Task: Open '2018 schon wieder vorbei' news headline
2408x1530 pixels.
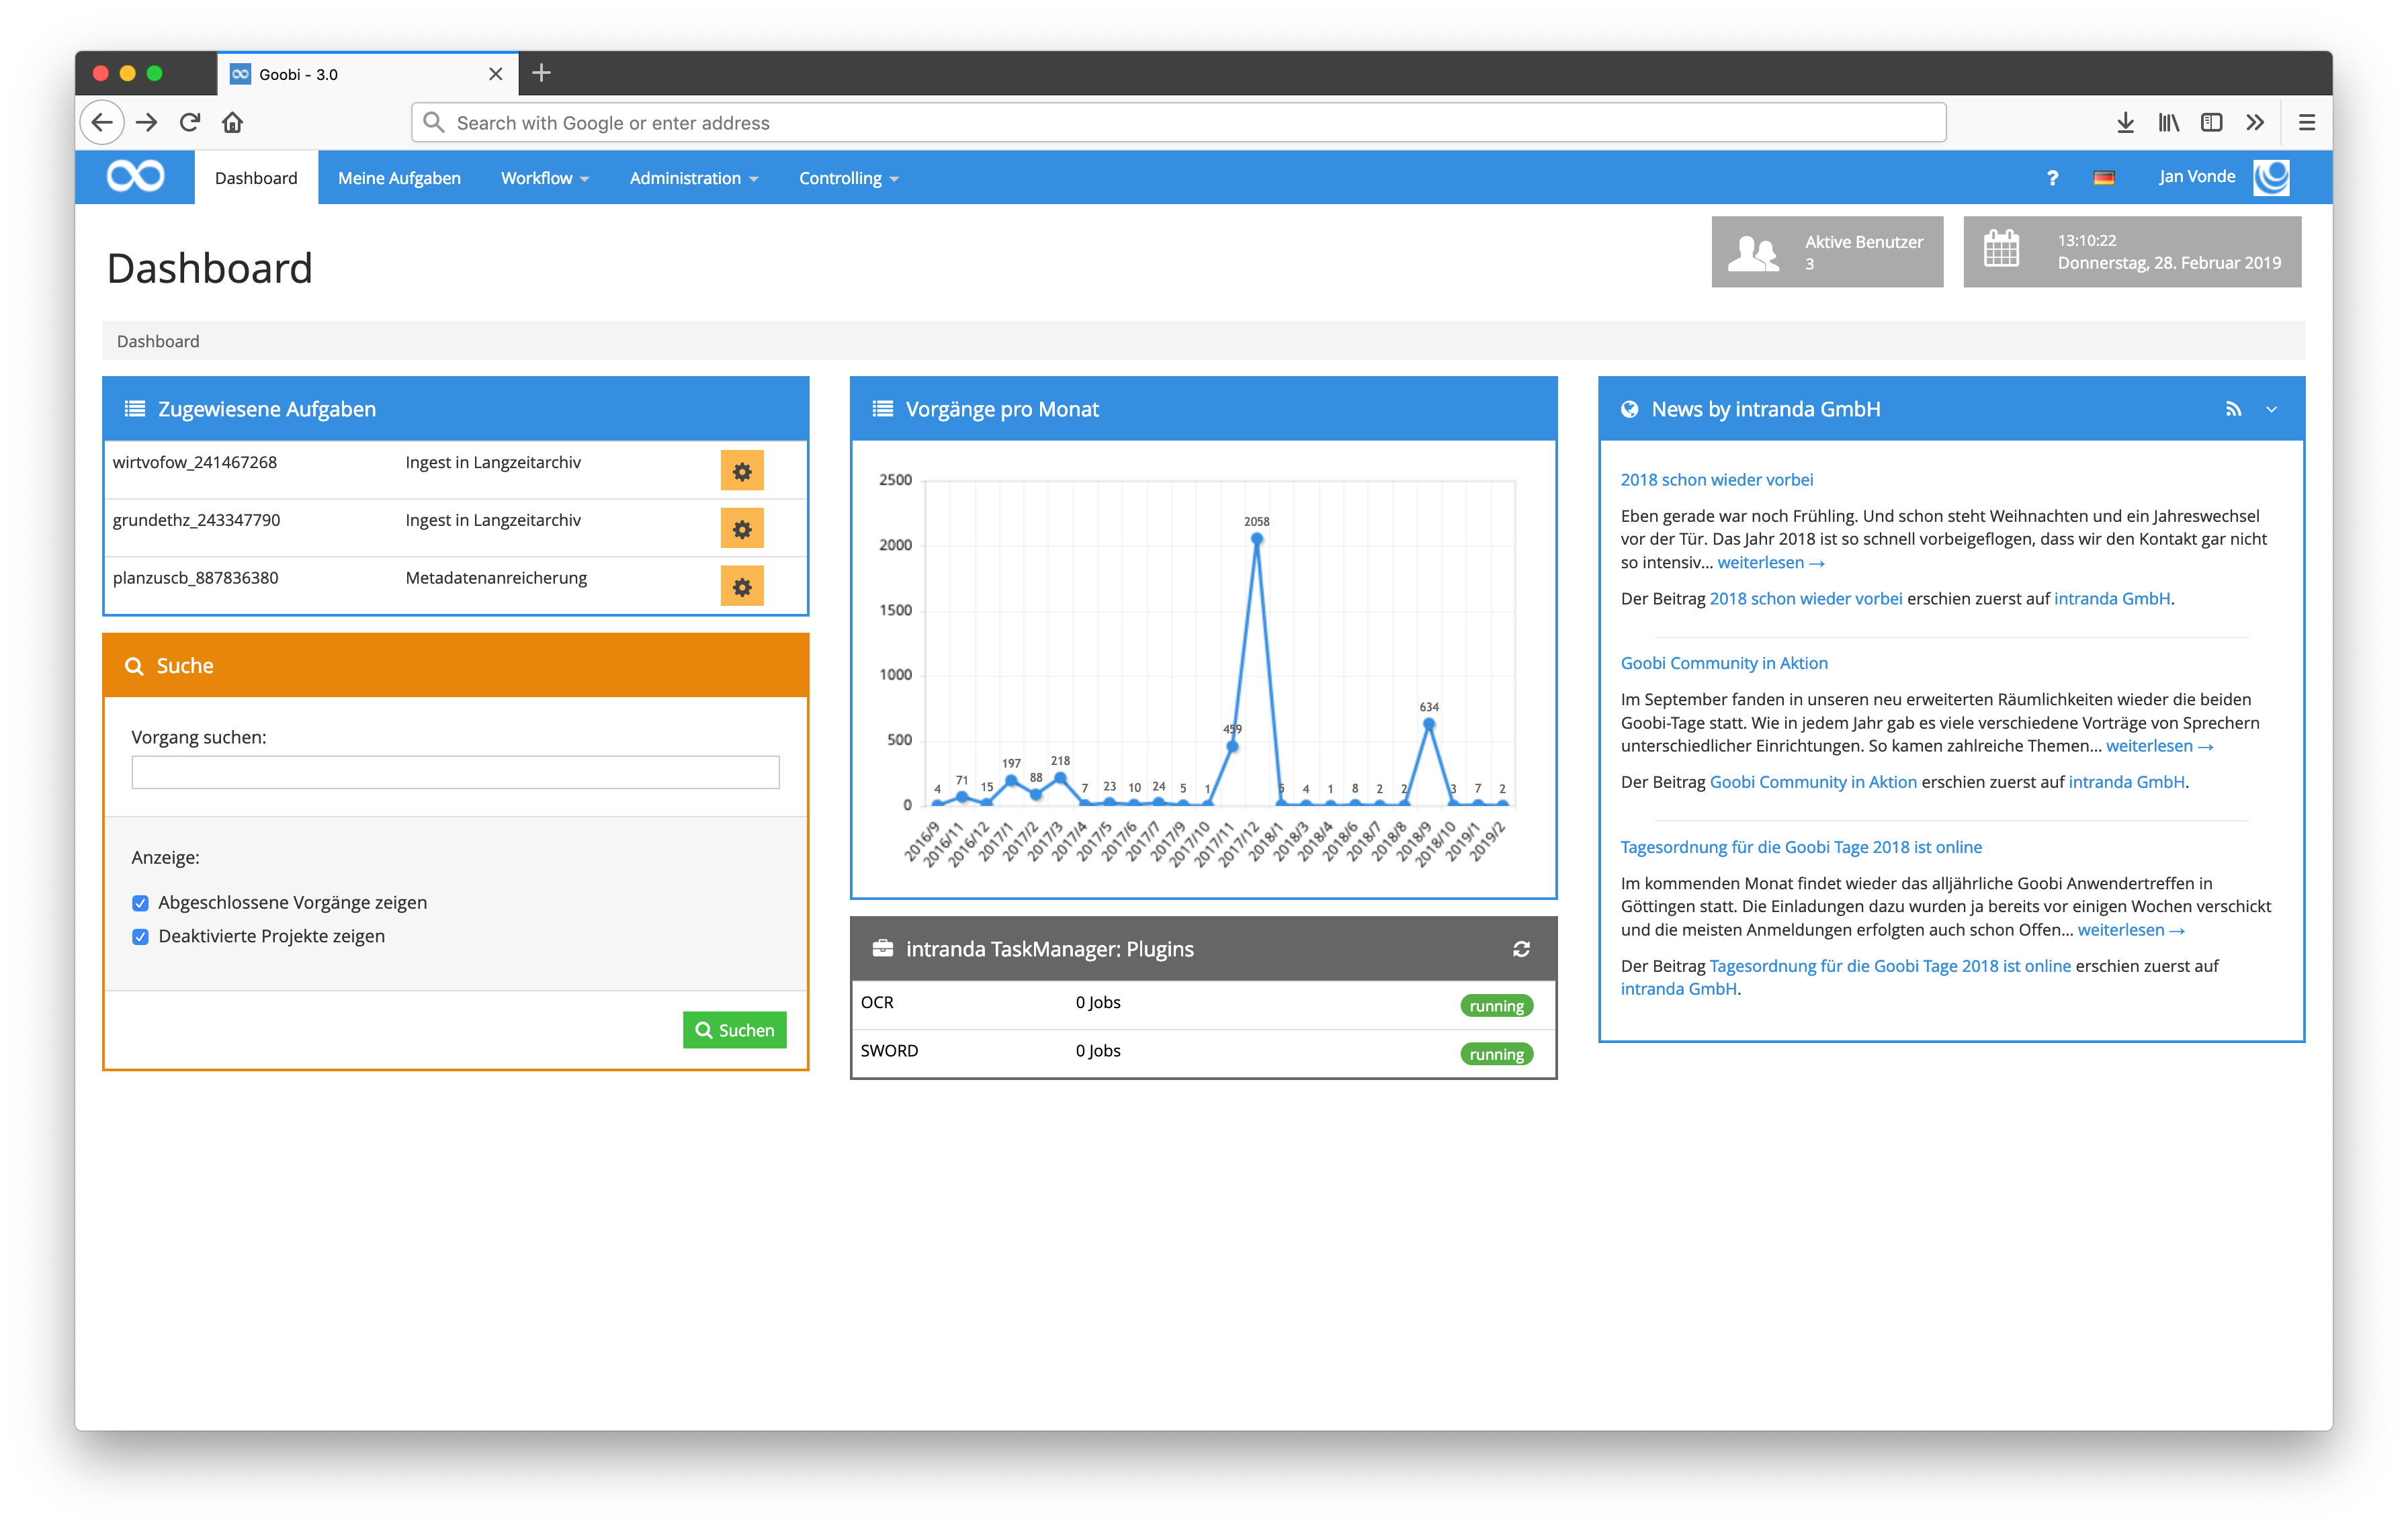Action: (1716, 480)
